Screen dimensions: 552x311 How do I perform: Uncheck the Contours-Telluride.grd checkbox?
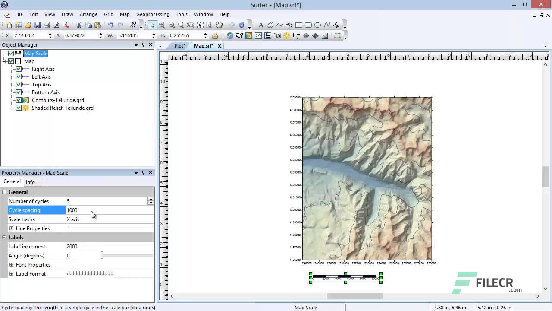point(19,100)
